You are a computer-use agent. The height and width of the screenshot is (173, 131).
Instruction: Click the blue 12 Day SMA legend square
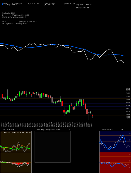tap(3, 4)
